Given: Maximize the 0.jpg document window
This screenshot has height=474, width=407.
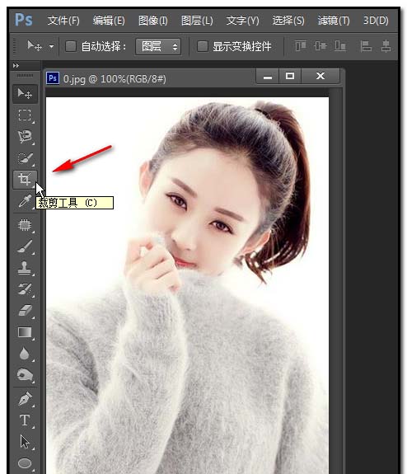Looking at the screenshot, I should click(x=290, y=76).
